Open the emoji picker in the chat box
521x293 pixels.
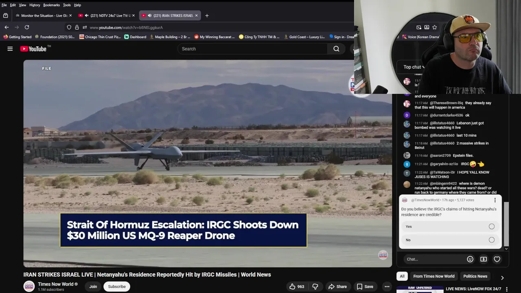tap(470, 259)
